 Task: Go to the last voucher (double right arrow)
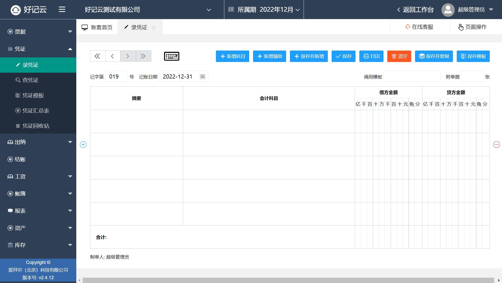(143, 56)
